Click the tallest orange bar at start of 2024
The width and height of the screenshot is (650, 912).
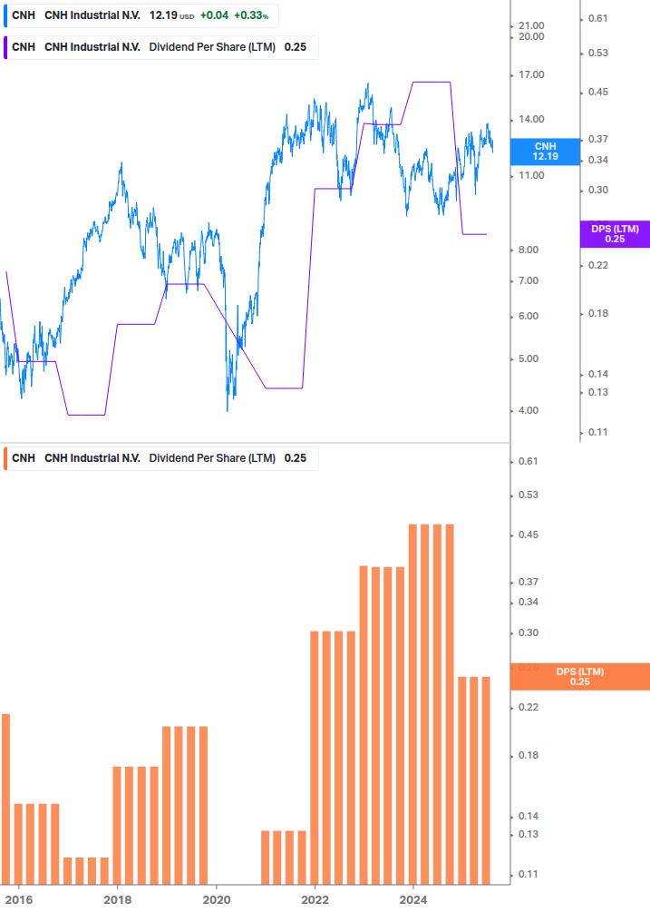pyautogui.click(x=413, y=704)
